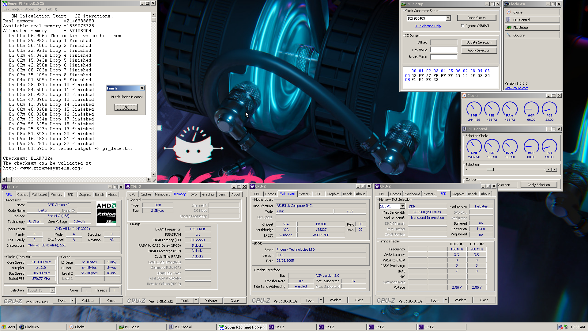
Task: Click the AMD Athlon XP logo
Action: click(106, 213)
